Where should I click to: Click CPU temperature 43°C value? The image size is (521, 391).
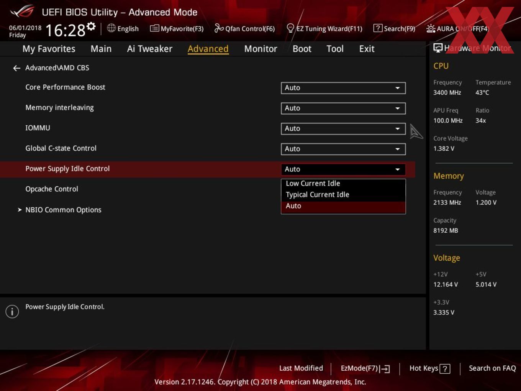pos(482,93)
